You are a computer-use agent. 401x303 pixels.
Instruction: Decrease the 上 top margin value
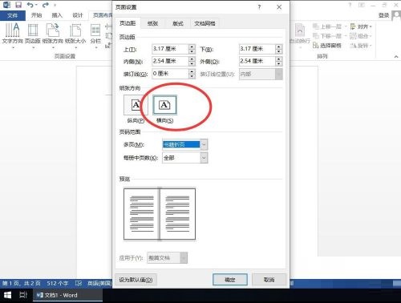(x=192, y=51)
